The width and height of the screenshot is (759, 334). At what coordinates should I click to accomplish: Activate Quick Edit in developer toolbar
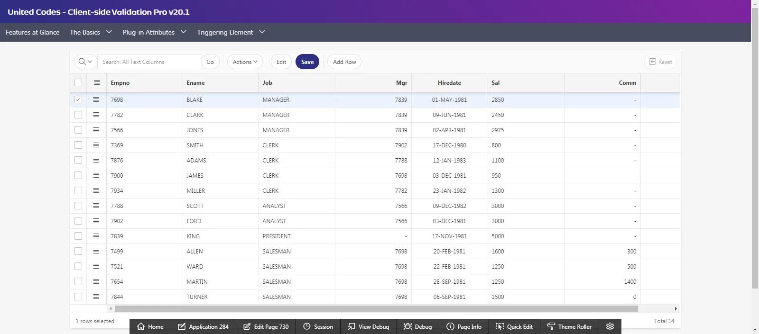514,326
